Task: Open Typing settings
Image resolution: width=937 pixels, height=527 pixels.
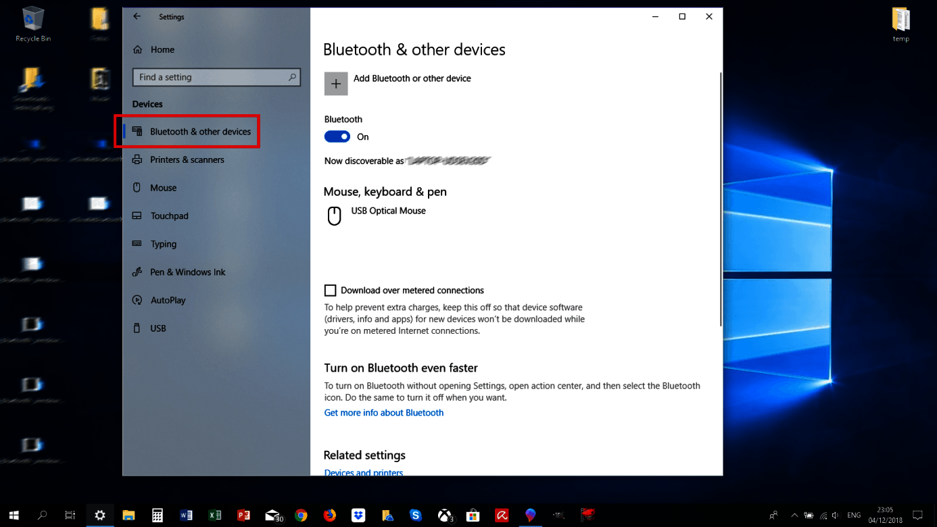Action: click(x=162, y=244)
